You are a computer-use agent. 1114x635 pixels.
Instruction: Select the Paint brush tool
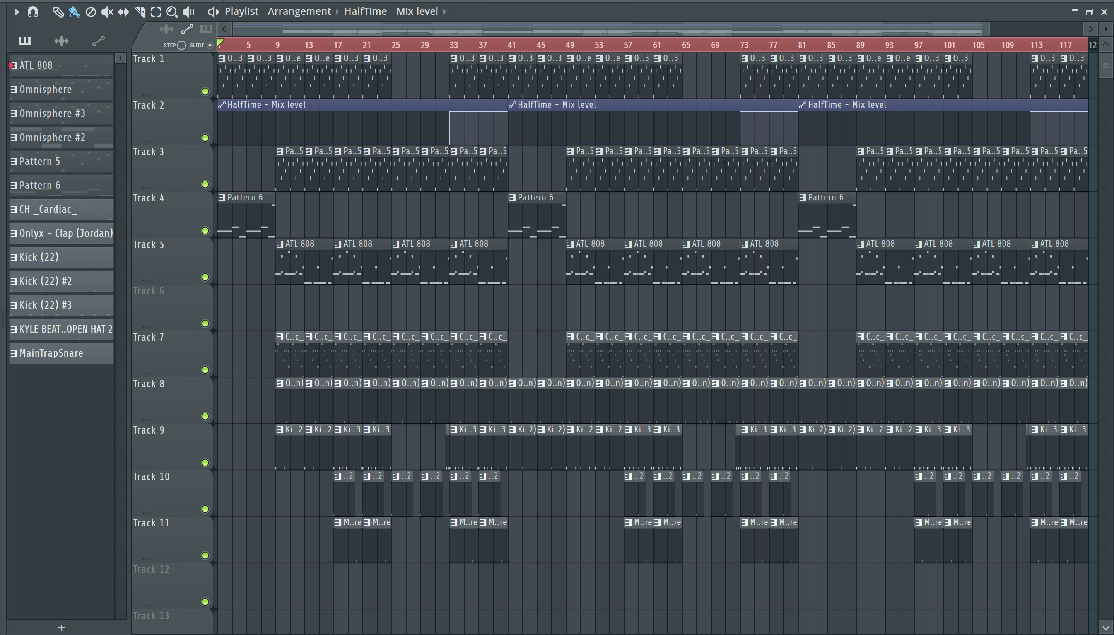[74, 12]
